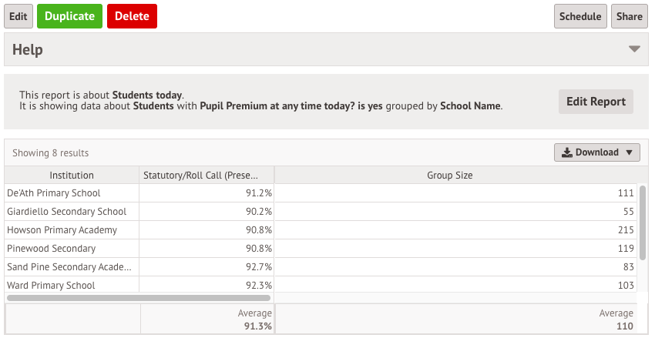Click the Help panel header

[x=326, y=49]
